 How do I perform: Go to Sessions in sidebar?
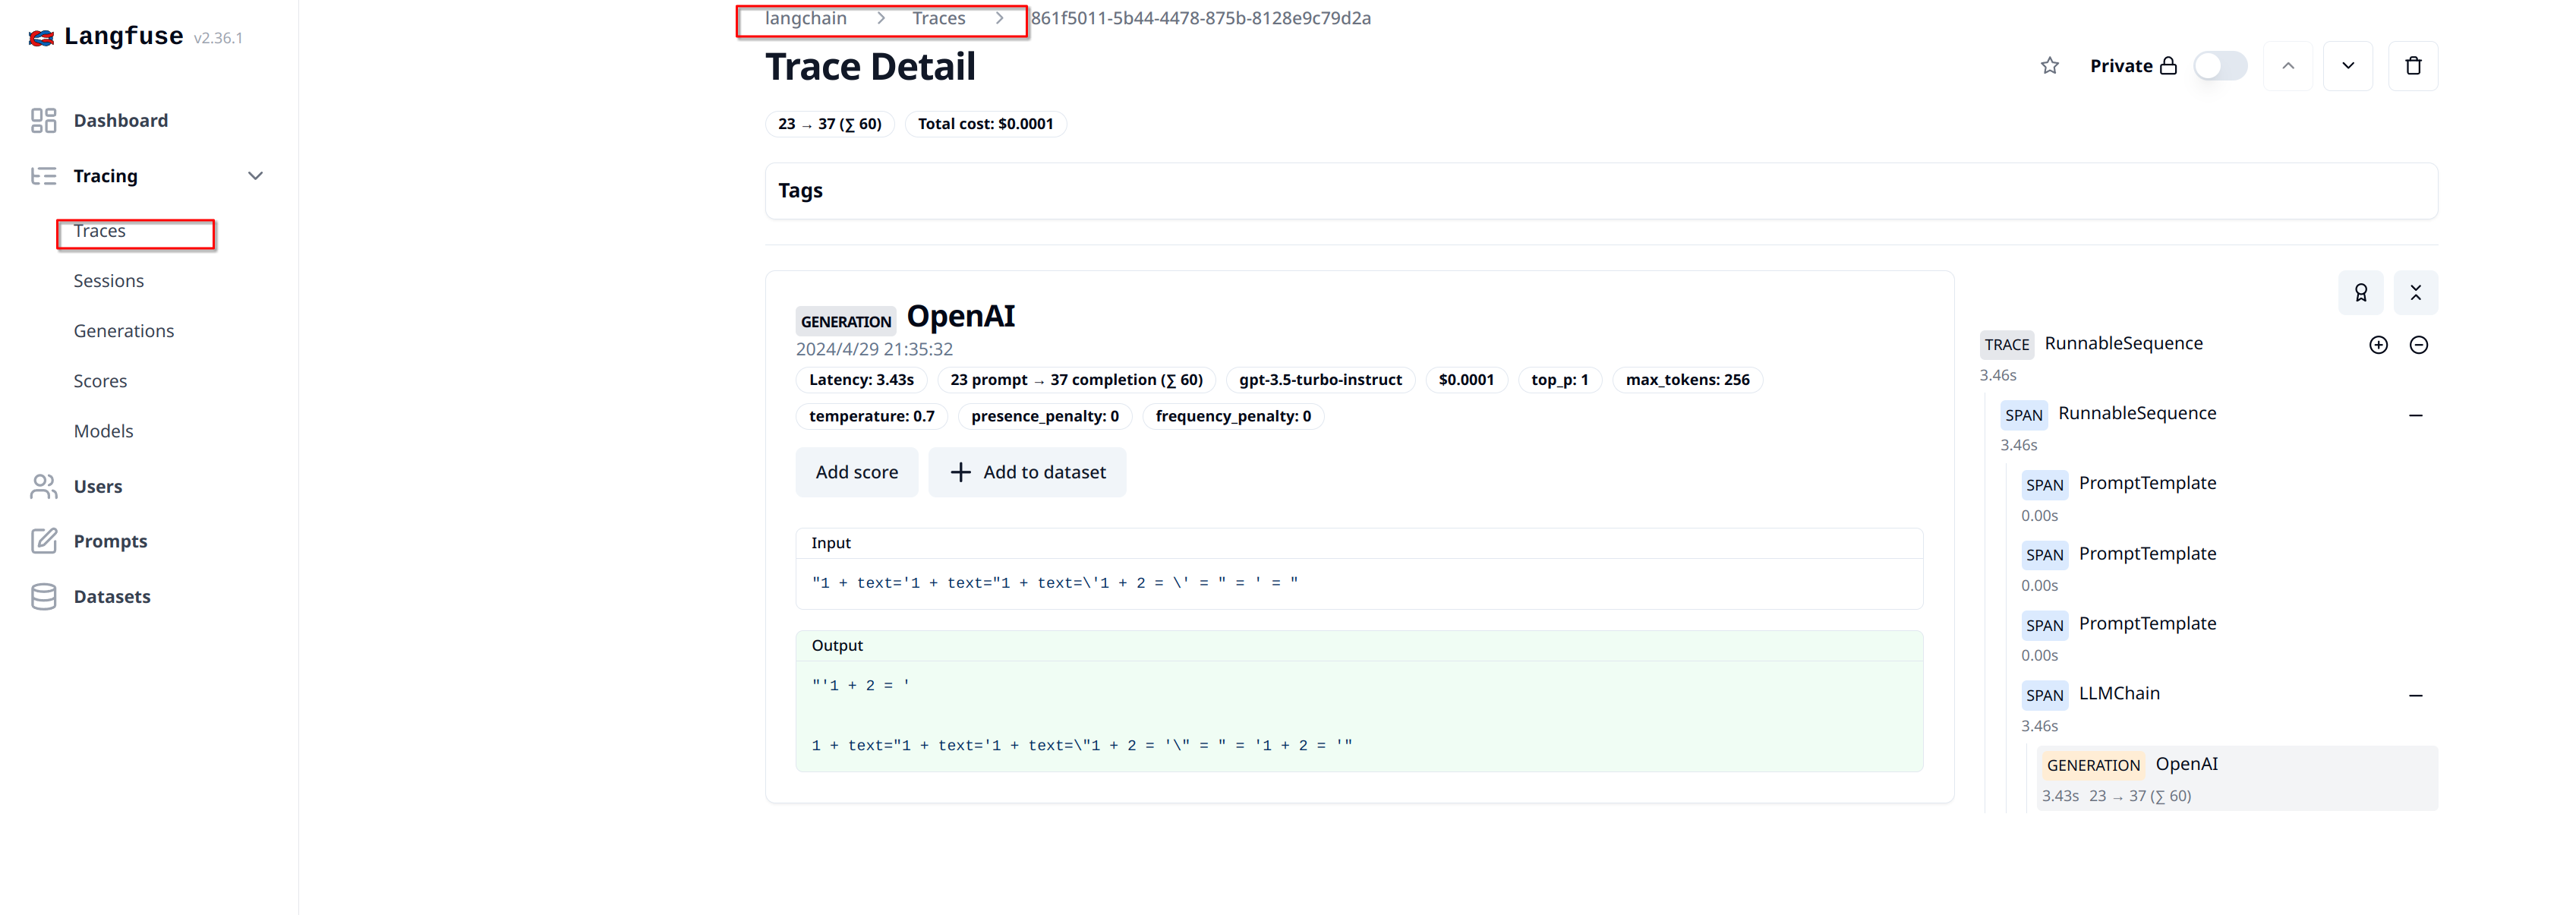108,281
